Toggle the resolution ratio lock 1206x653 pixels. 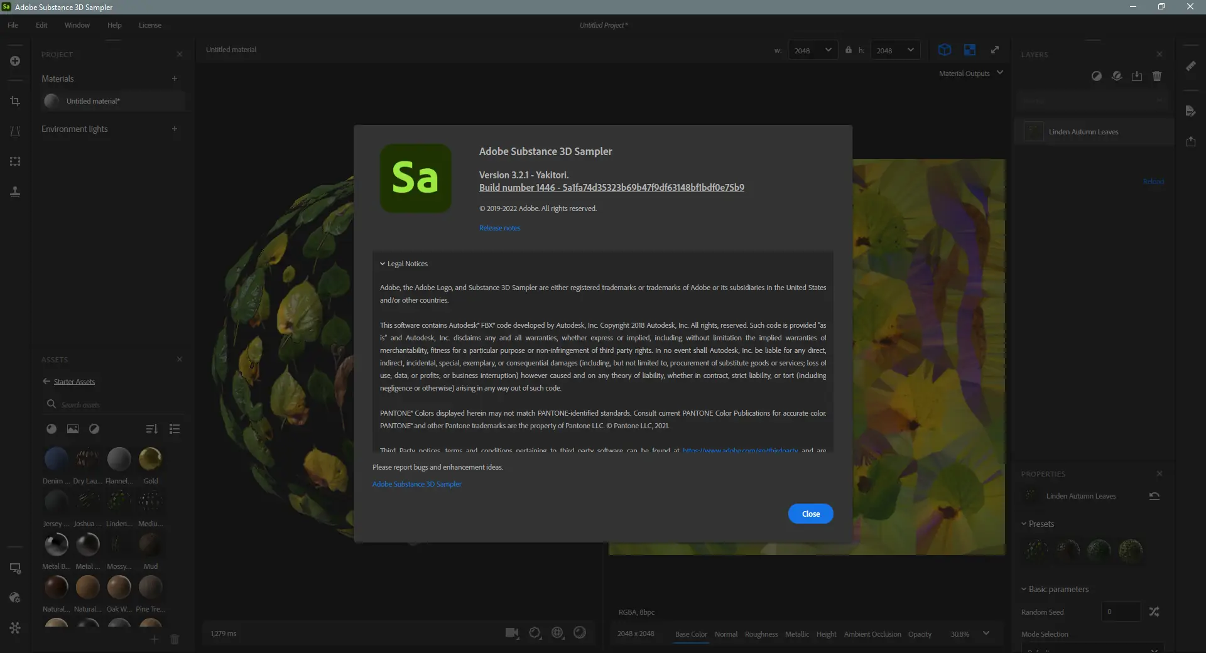[849, 50]
